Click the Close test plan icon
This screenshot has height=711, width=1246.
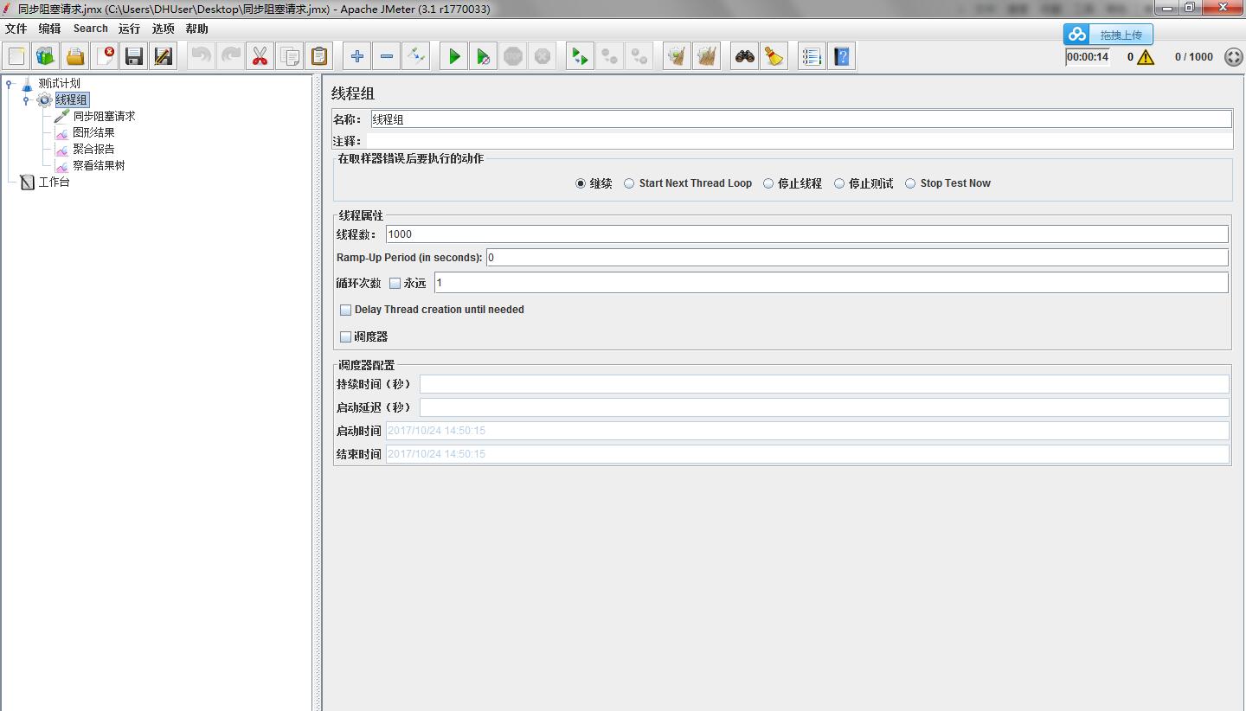[x=105, y=56]
